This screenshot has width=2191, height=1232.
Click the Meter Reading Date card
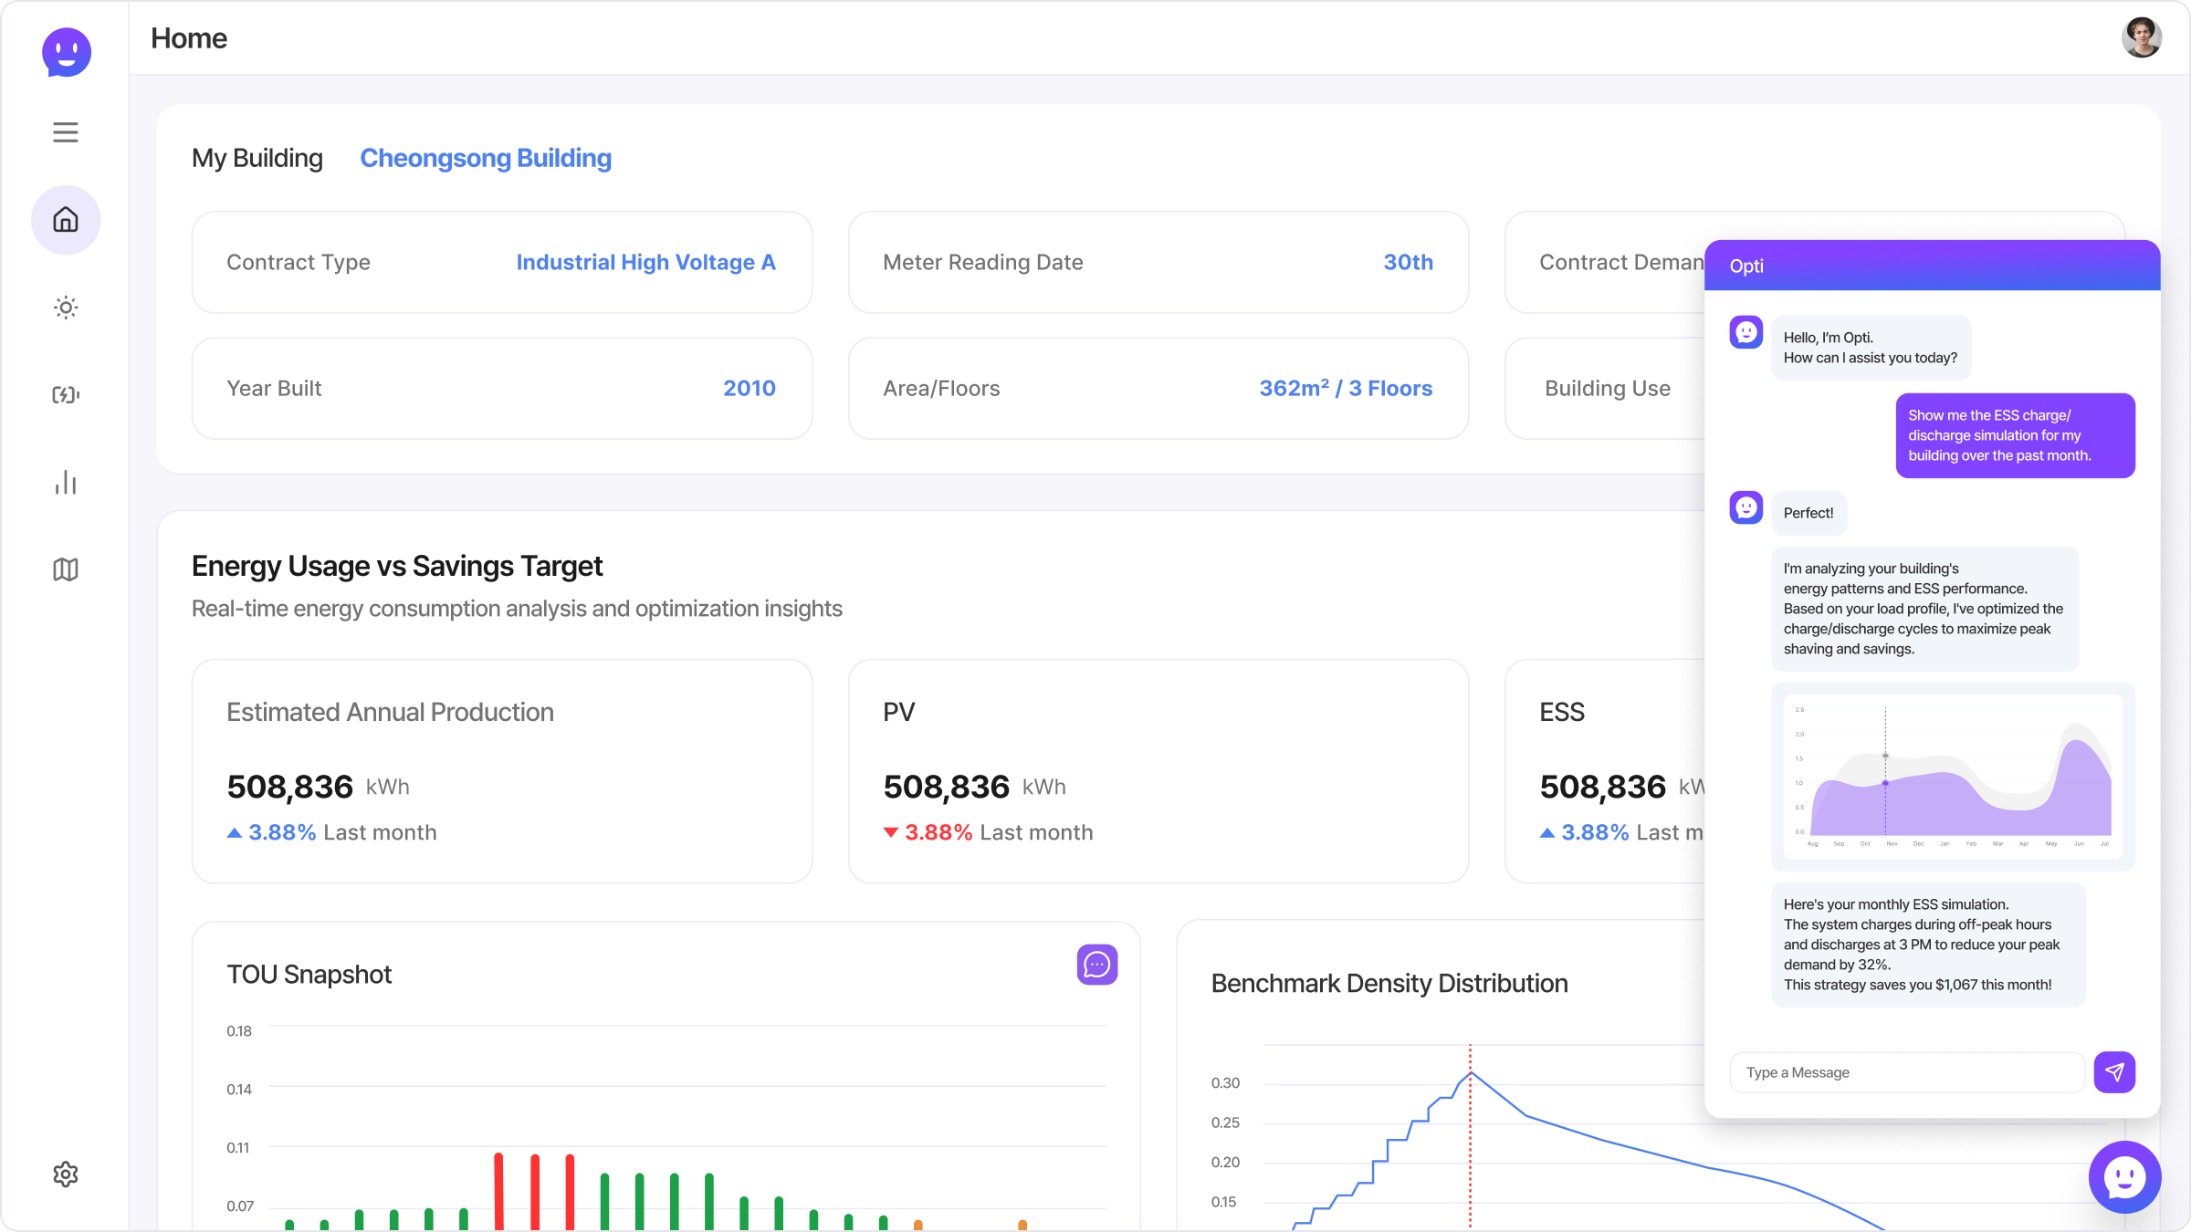1158,263
